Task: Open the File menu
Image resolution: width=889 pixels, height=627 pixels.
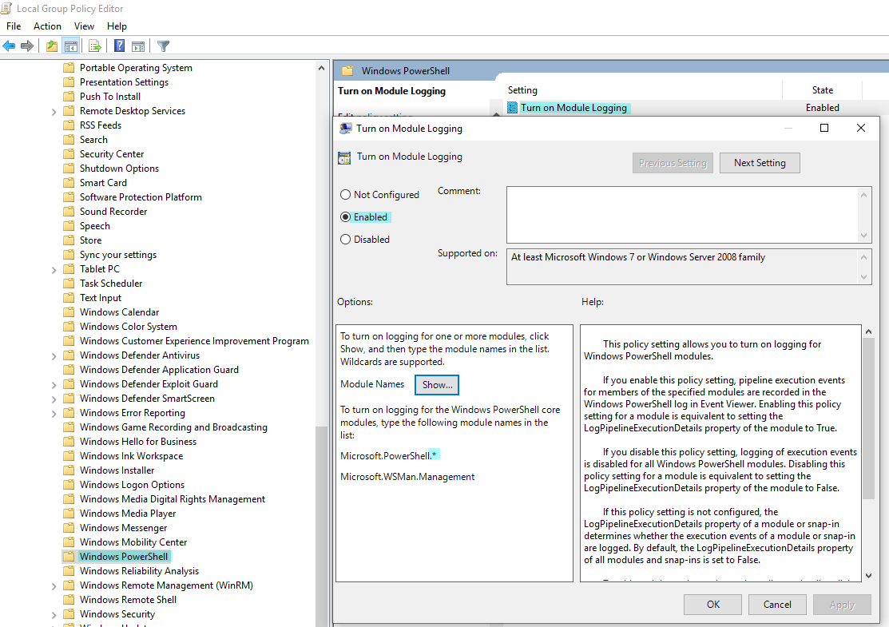Action: coord(14,26)
